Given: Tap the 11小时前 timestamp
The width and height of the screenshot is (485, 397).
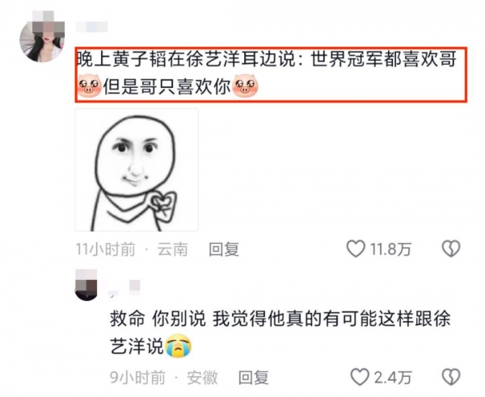Looking at the screenshot, I should coord(105,249).
